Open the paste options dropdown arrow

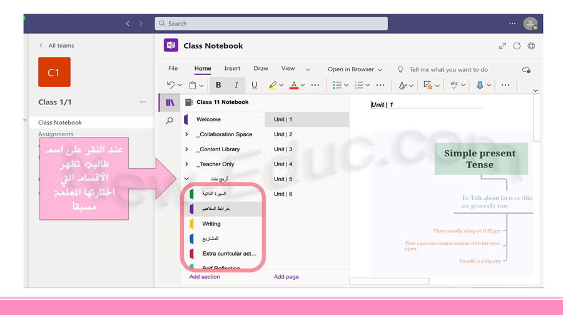click(201, 86)
